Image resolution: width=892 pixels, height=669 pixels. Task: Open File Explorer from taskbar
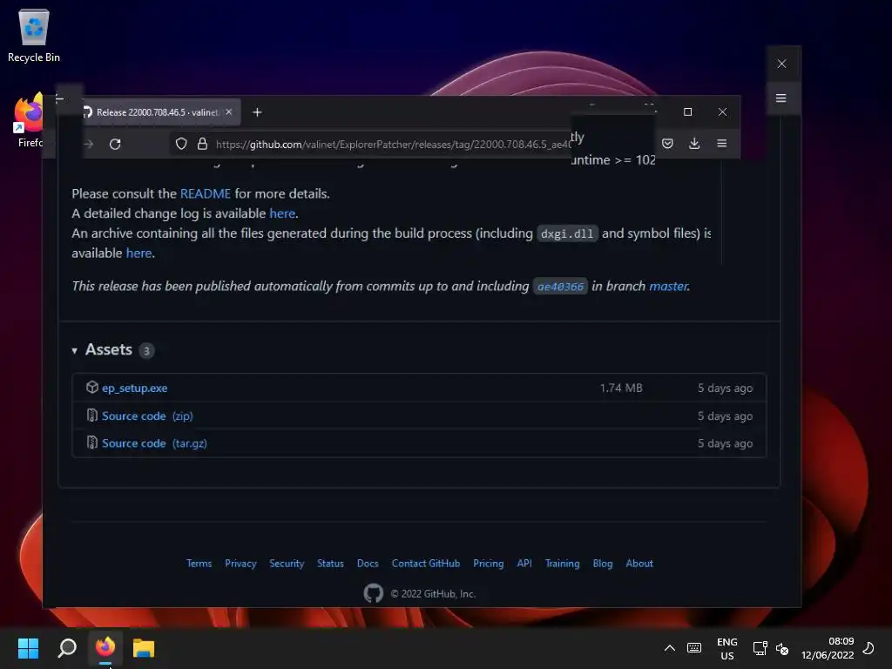tap(144, 648)
